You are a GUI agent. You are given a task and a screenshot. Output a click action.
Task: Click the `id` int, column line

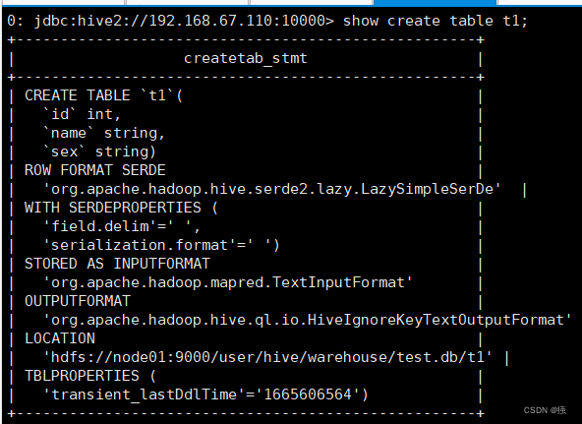pyautogui.click(x=82, y=114)
